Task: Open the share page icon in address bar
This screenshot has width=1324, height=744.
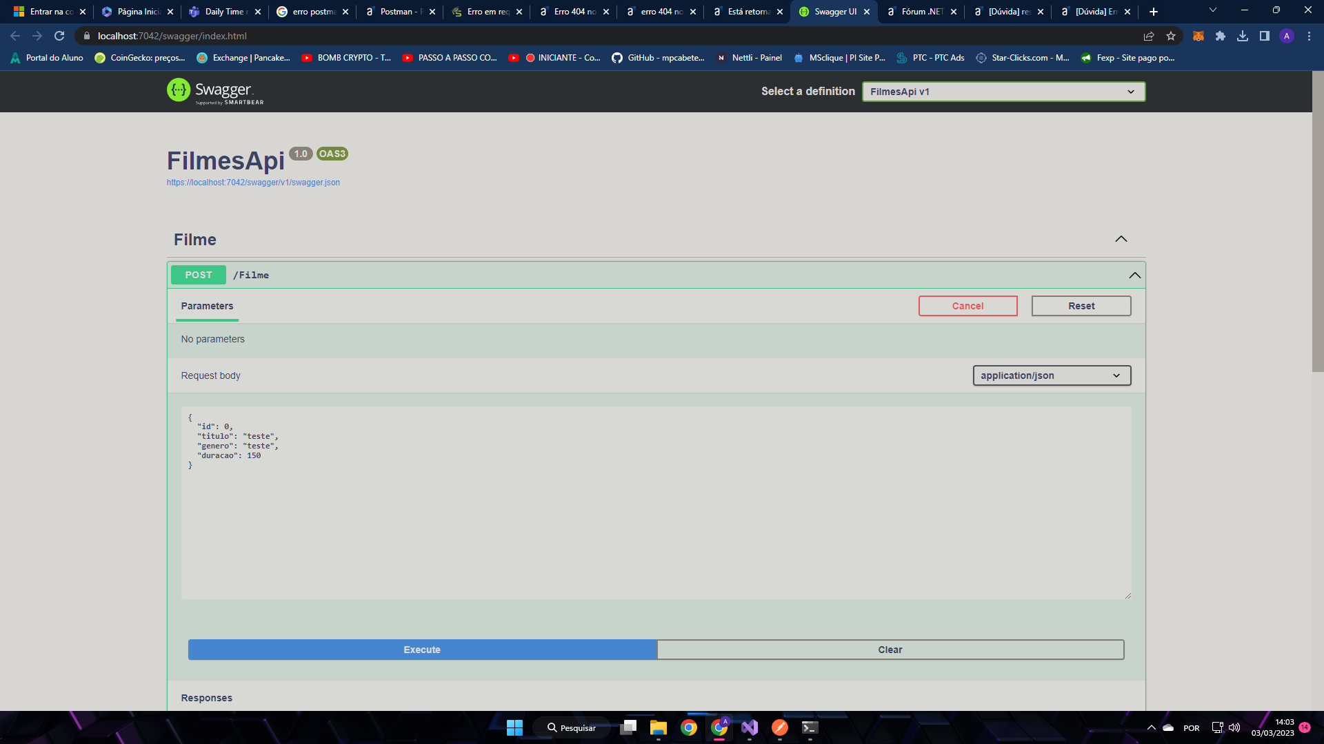Action: tap(1149, 36)
